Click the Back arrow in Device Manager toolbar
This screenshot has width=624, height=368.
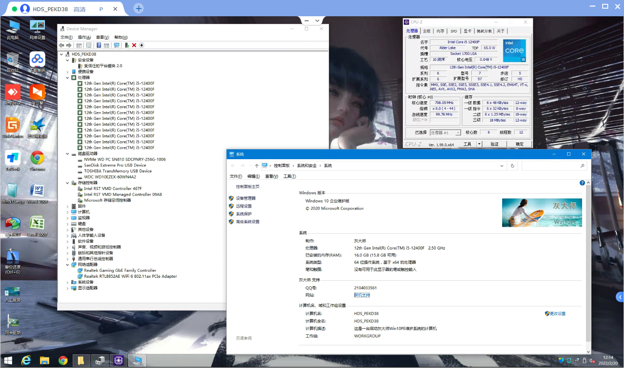click(x=62, y=45)
